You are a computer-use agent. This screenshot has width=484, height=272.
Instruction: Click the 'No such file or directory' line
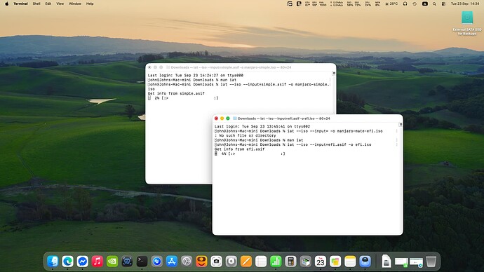pos(245,135)
